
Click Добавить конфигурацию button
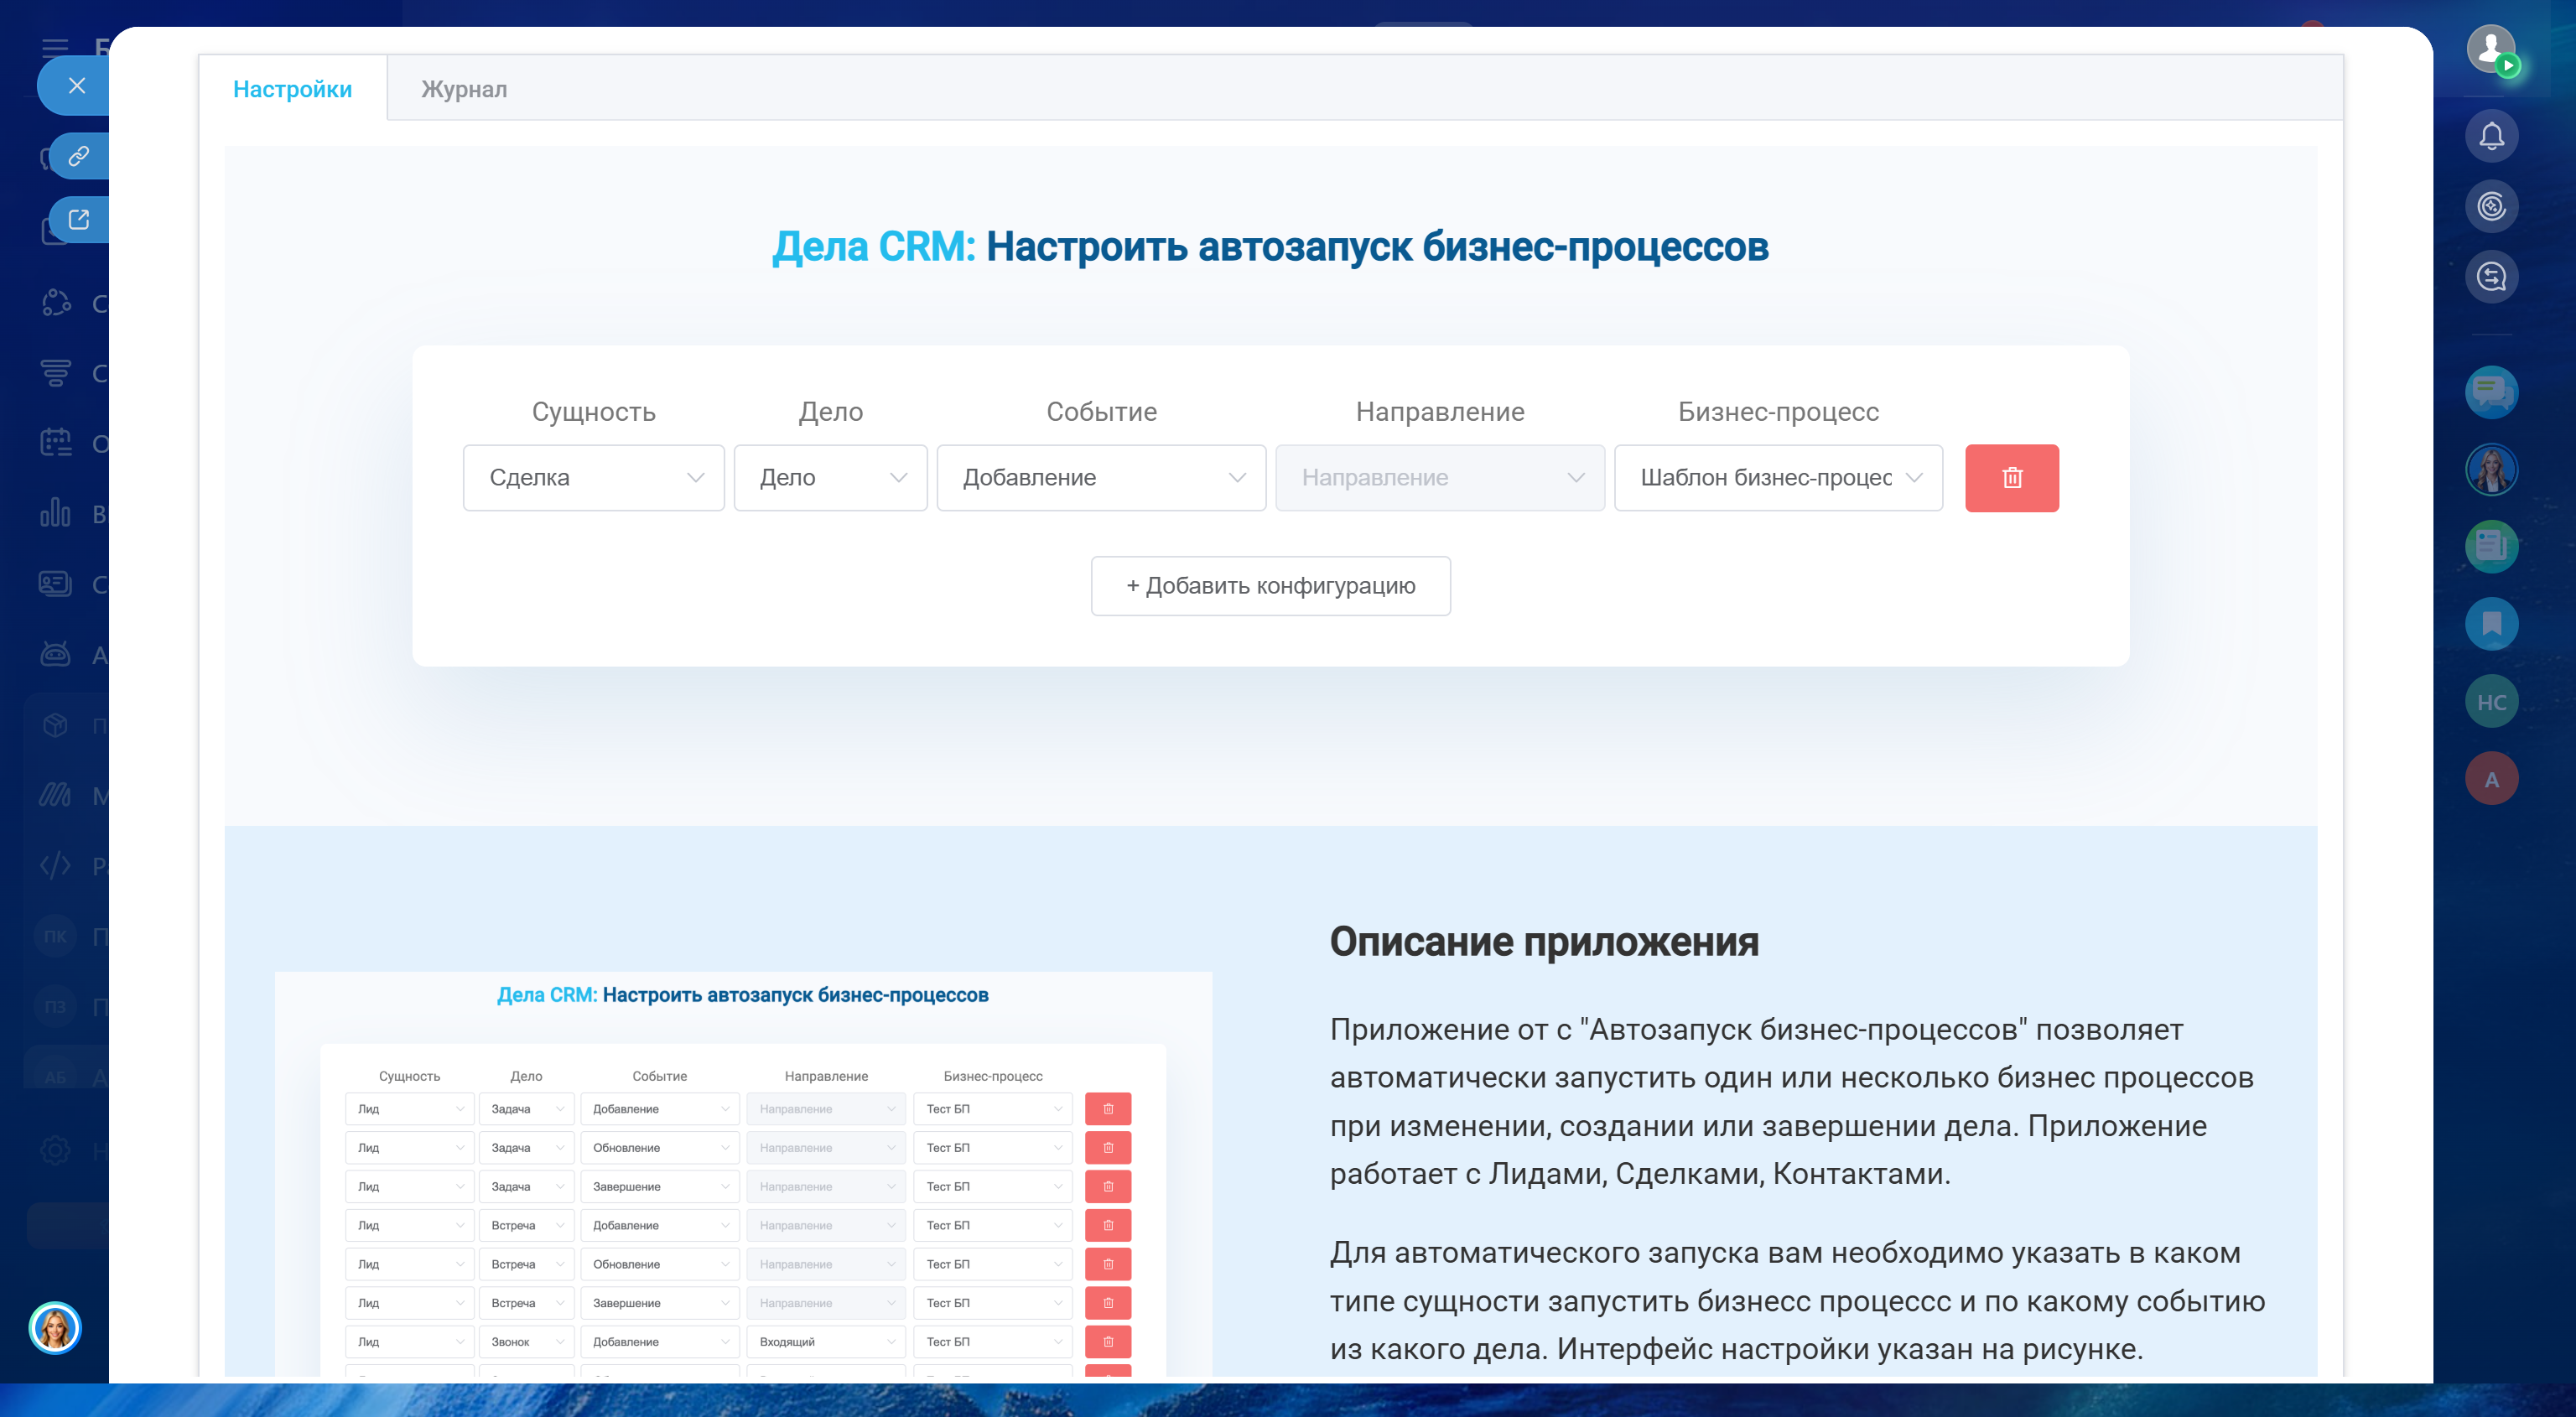click(x=1270, y=586)
